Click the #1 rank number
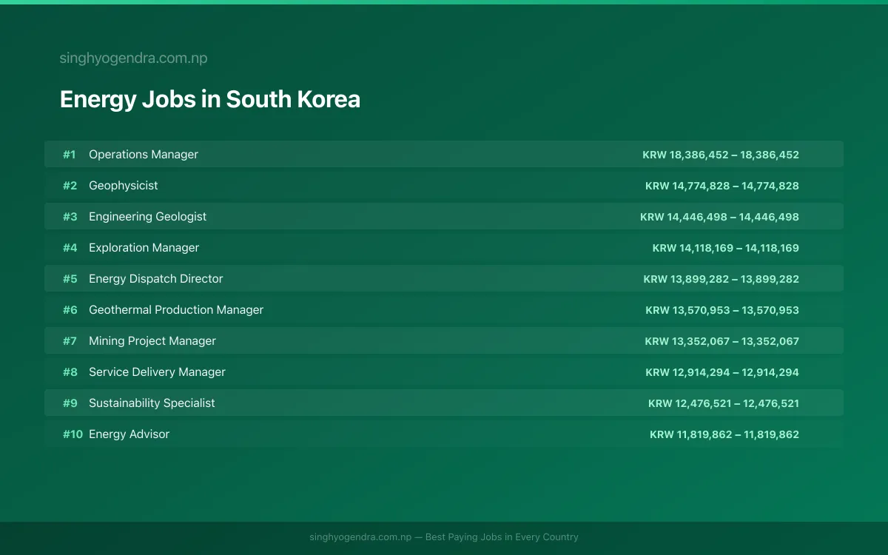Screen dimensions: 888x555 pos(70,155)
